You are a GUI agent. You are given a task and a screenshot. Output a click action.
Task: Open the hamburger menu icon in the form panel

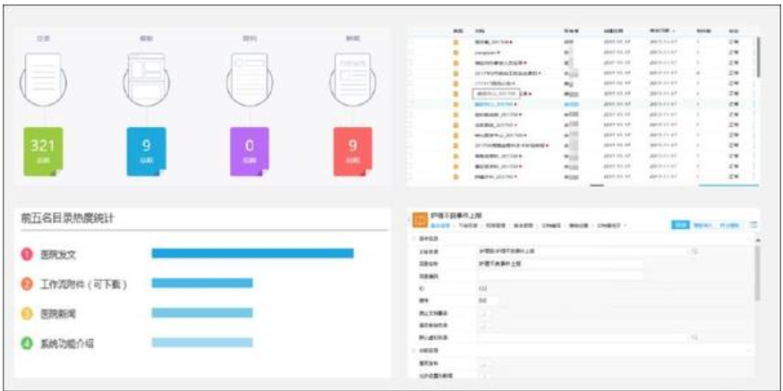pos(753,225)
